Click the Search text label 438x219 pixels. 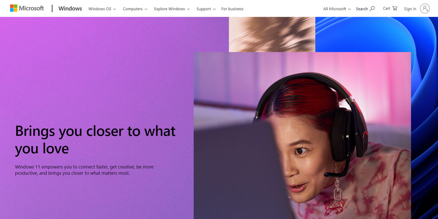coord(362,9)
